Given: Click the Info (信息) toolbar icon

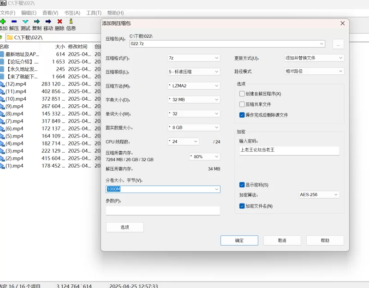Looking at the screenshot, I should pos(71,21).
